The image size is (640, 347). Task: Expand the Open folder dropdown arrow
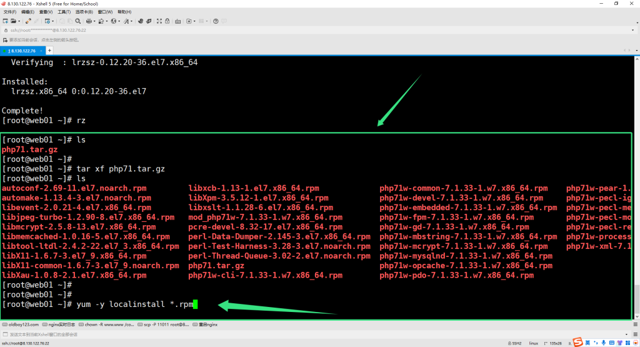tap(21, 21)
